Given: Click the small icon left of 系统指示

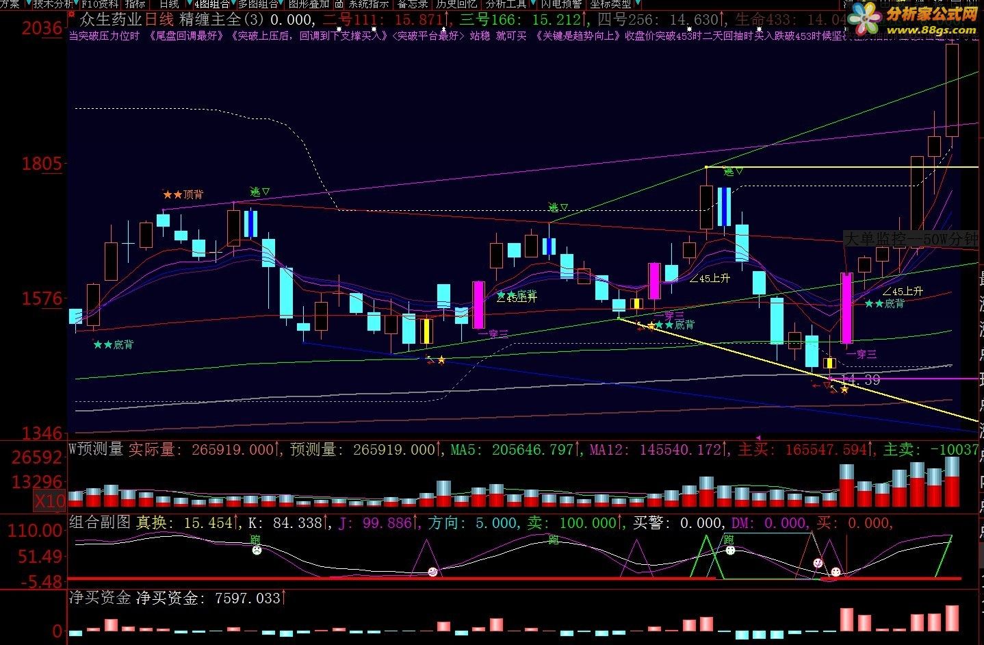Looking at the screenshot, I should (339, 4).
